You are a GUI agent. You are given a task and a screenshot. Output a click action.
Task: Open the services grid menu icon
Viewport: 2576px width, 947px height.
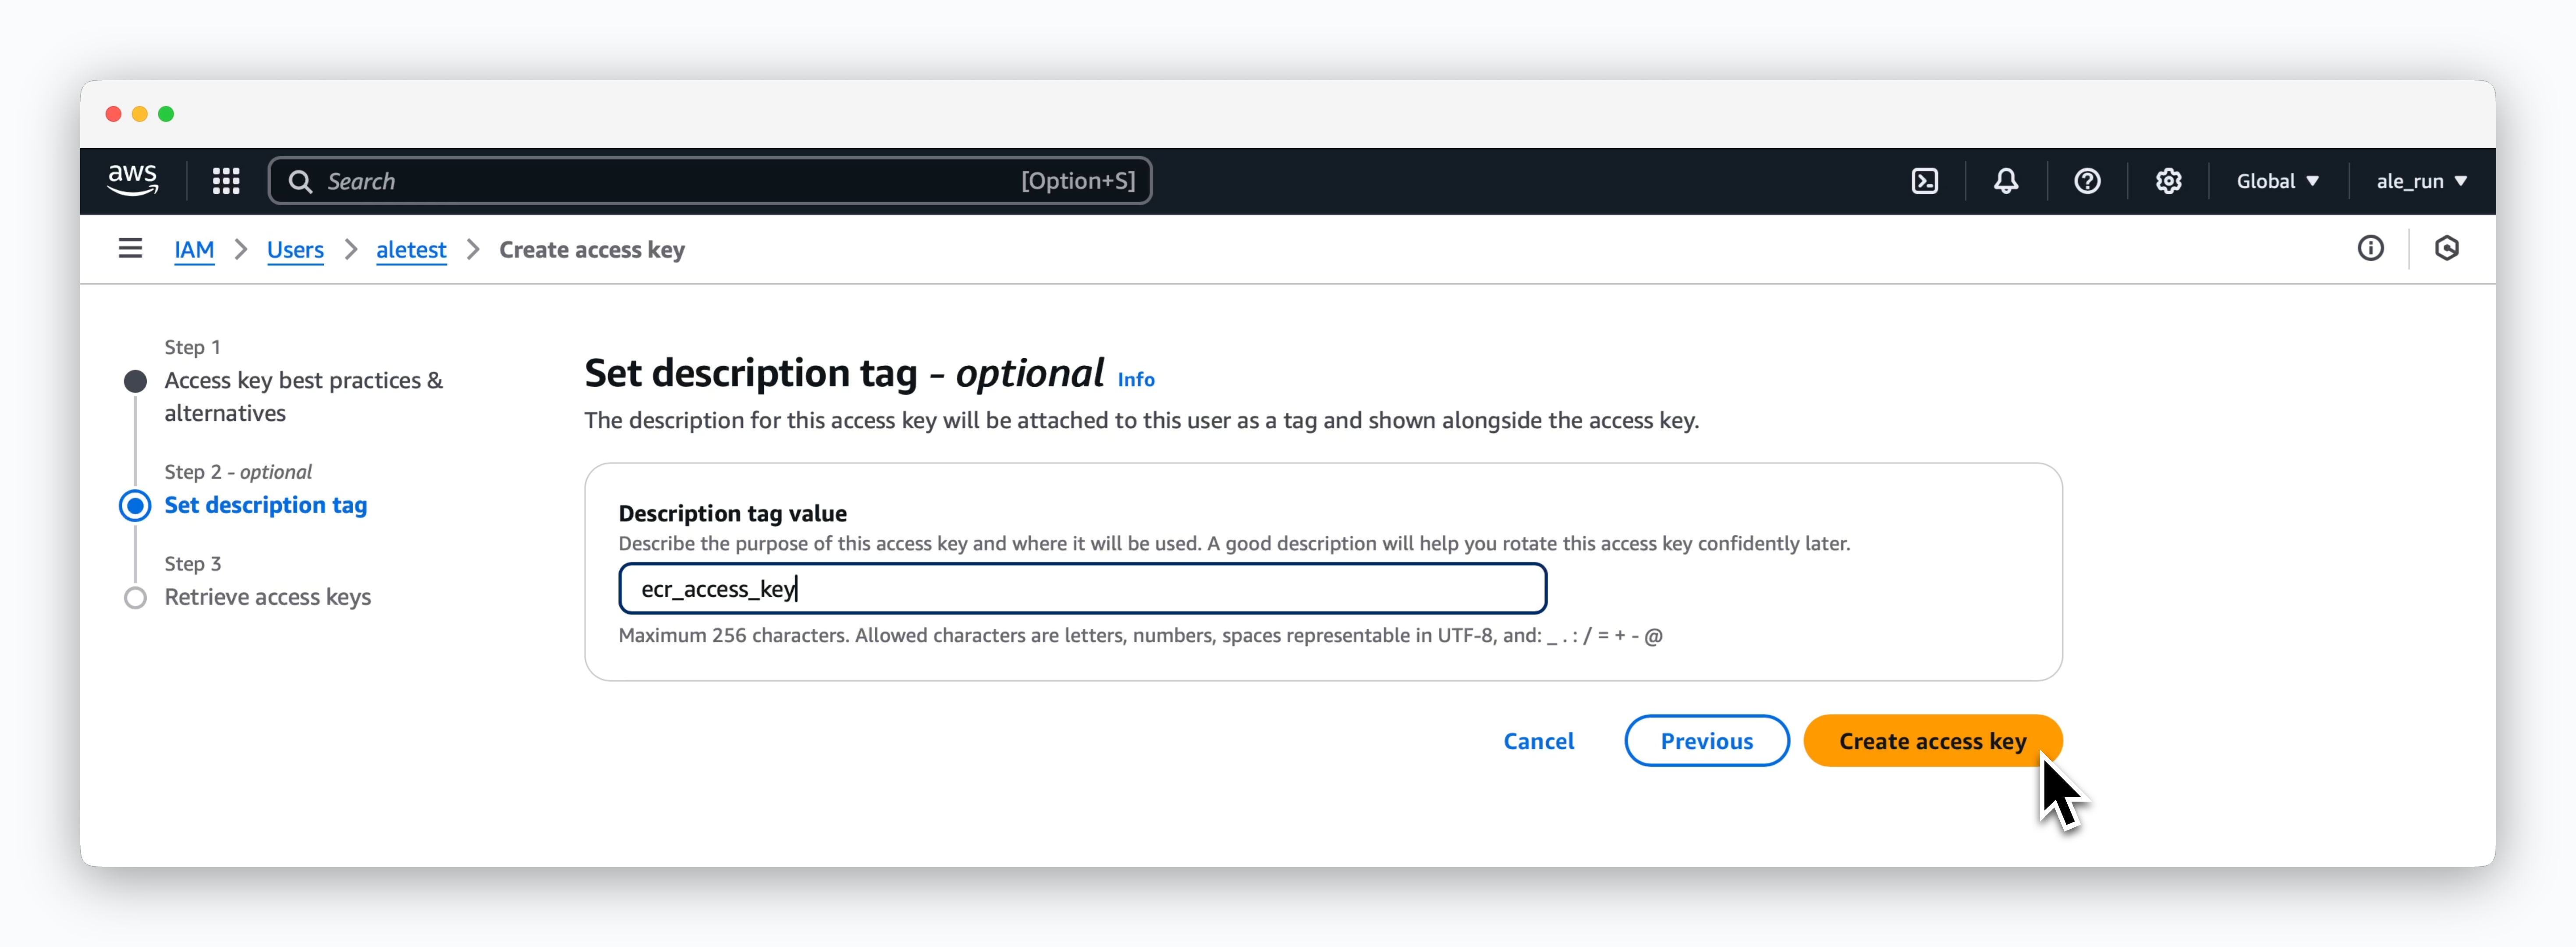[x=226, y=181]
